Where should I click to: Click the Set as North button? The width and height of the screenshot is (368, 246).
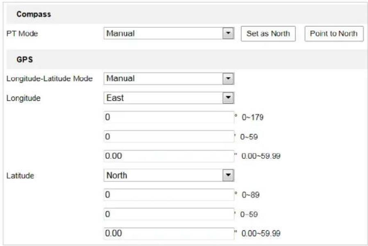(x=268, y=34)
